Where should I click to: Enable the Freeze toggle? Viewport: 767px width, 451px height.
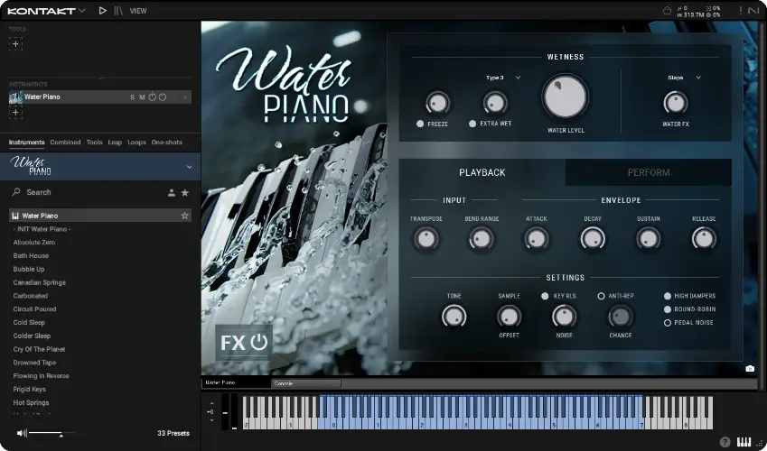421,124
